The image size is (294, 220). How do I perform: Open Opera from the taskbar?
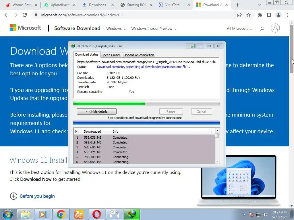click(x=96, y=214)
